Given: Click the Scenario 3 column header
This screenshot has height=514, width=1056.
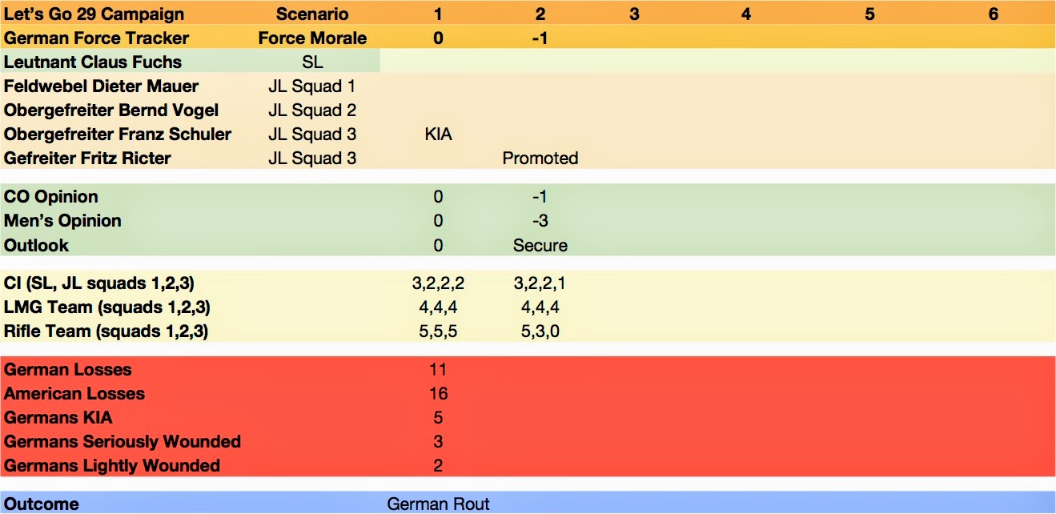Looking at the screenshot, I should [634, 14].
